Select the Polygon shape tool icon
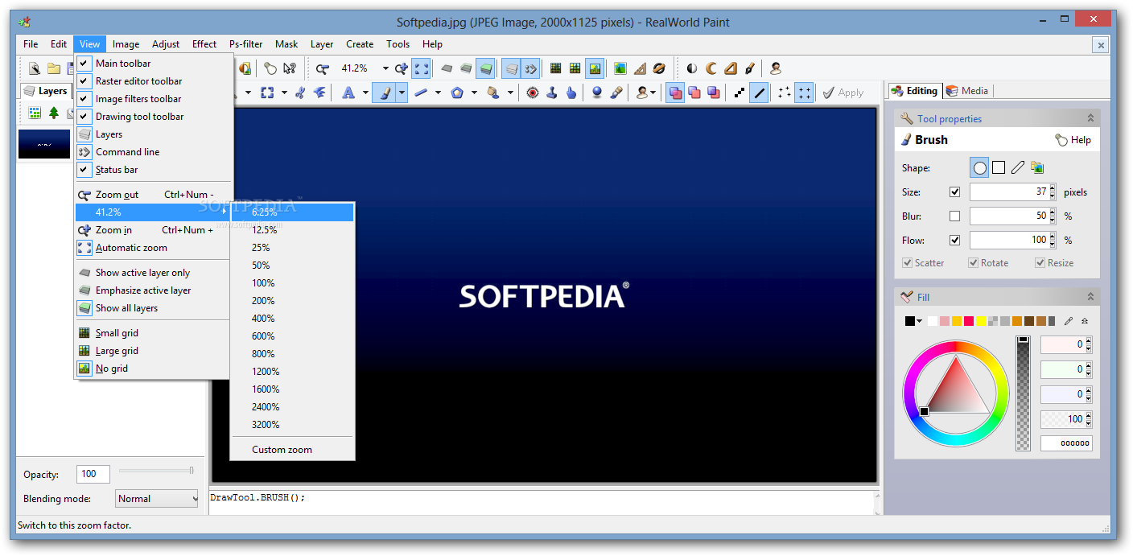Screen dimensions: 1133x556 [457, 93]
